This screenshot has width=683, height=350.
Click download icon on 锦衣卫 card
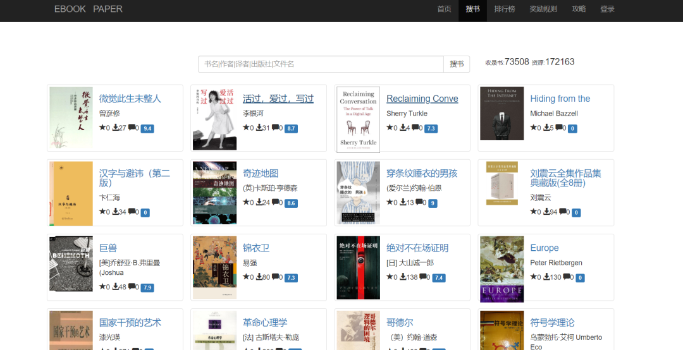(x=259, y=277)
